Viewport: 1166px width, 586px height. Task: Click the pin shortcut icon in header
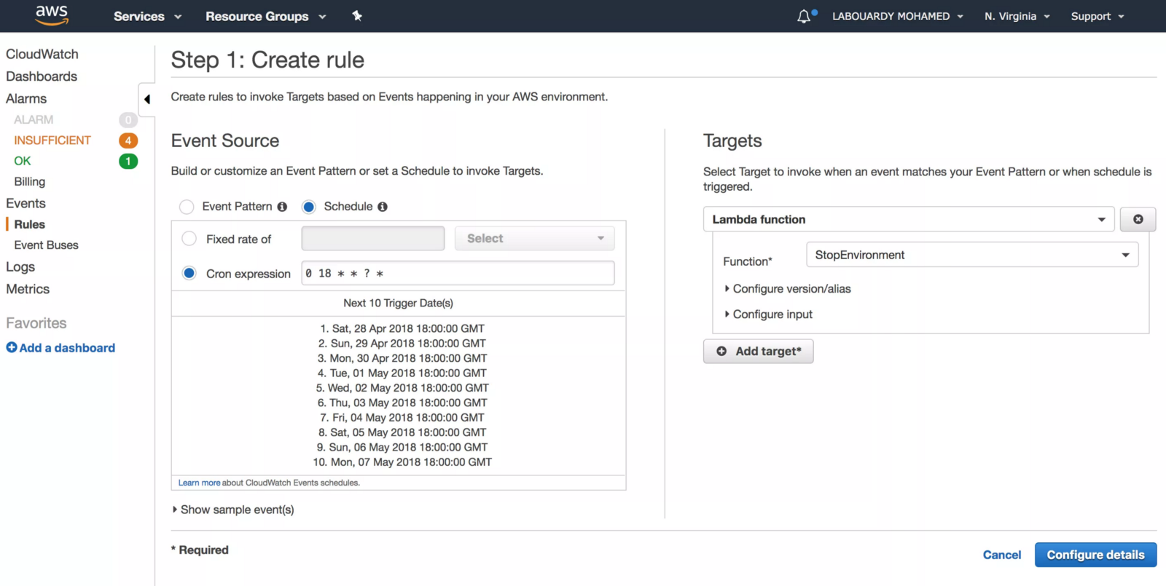click(357, 16)
